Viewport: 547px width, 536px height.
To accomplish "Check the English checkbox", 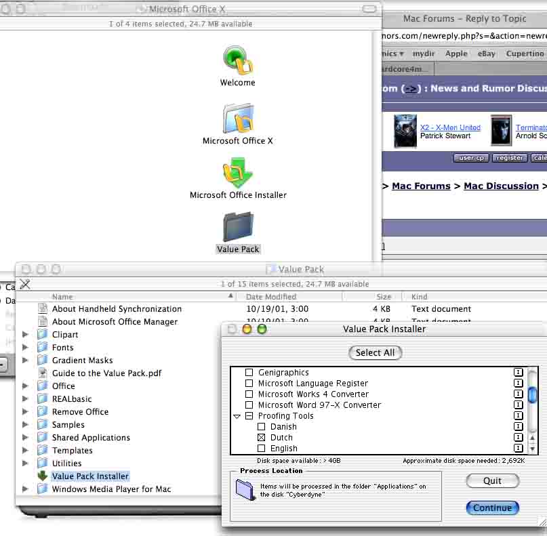I will click(x=261, y=448).
